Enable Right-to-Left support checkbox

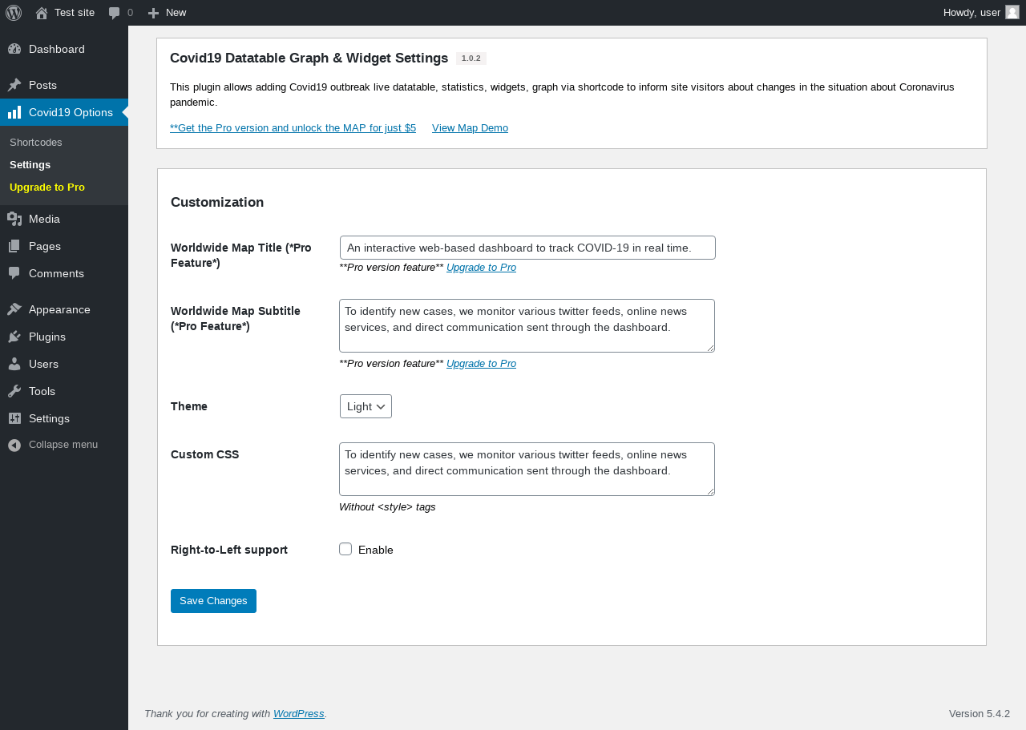point(345,549)
